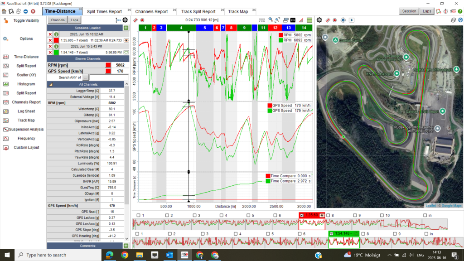Image resolution: width=464 pixels, height=261 pixels.
Task: Switch to the Split Times Report tab
Action: pos(104,11)
